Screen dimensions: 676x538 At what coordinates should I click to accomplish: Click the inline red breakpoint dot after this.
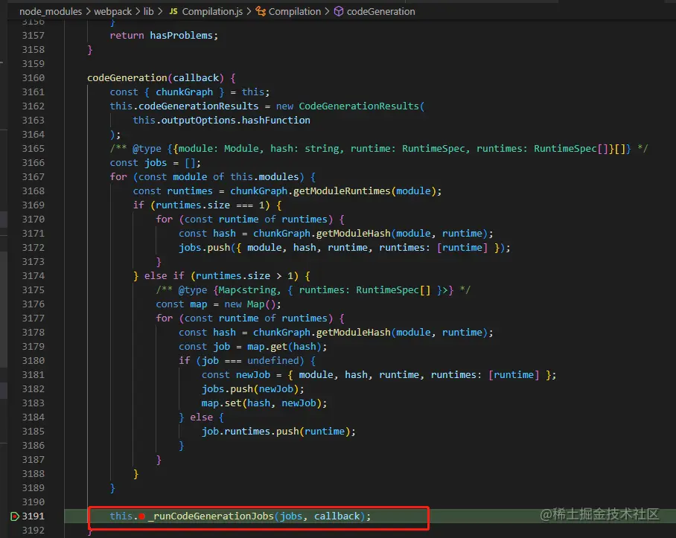pos(142,516)
